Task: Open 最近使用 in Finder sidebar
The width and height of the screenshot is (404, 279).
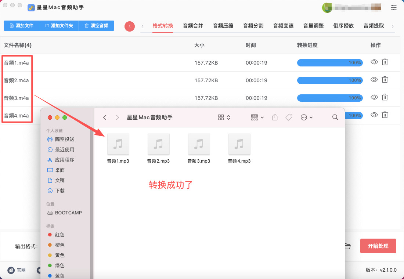Action: point(61,150)
